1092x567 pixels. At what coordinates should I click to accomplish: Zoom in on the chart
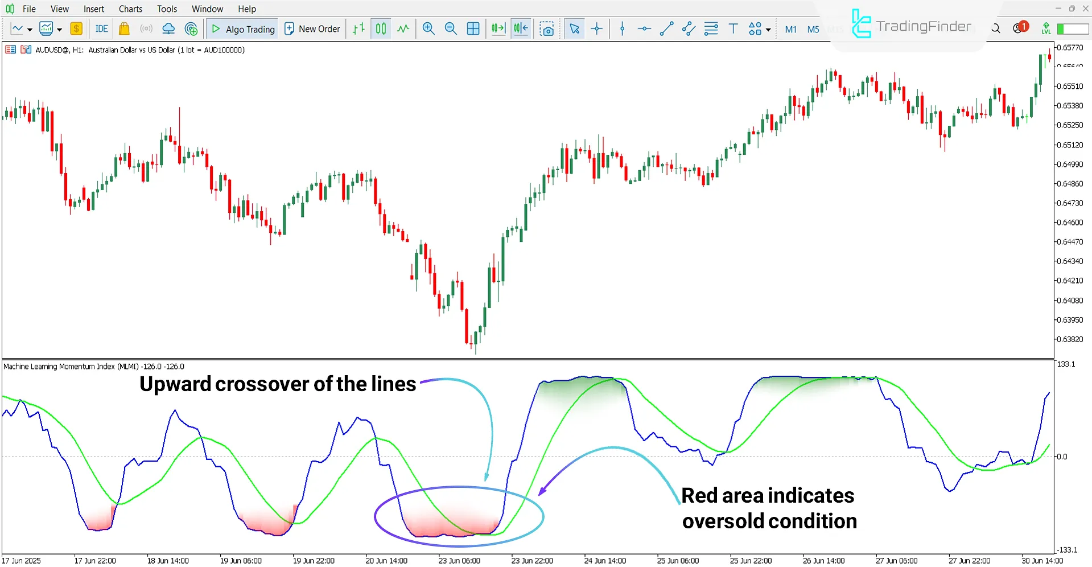point(428,28)
